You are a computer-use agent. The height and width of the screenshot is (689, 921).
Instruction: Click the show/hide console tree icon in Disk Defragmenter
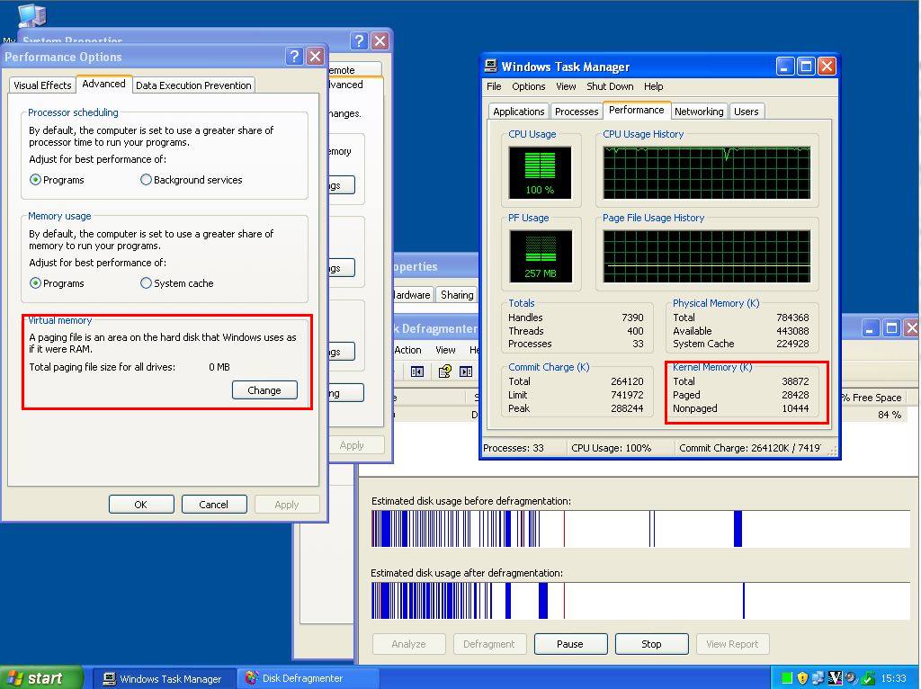pyautogui.click(x=417, y=371)
